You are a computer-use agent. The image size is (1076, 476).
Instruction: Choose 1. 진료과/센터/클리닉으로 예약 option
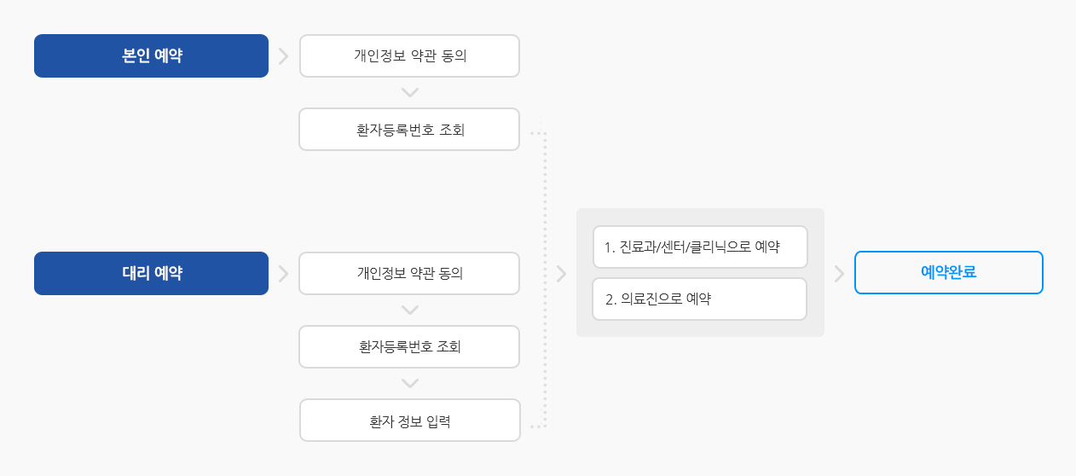(x=699, y=247)
